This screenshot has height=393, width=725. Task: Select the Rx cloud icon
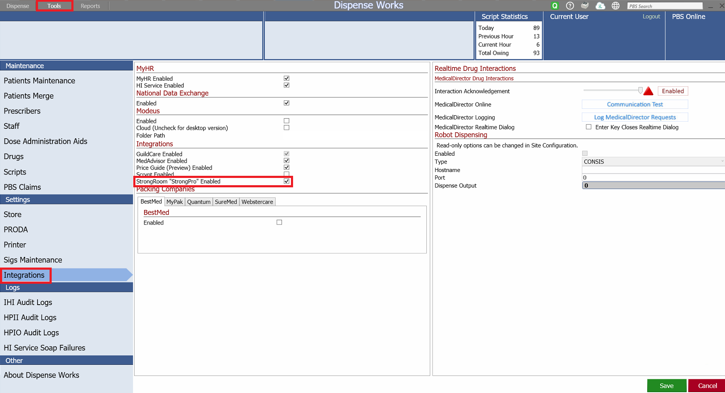(x=600, y=6)
